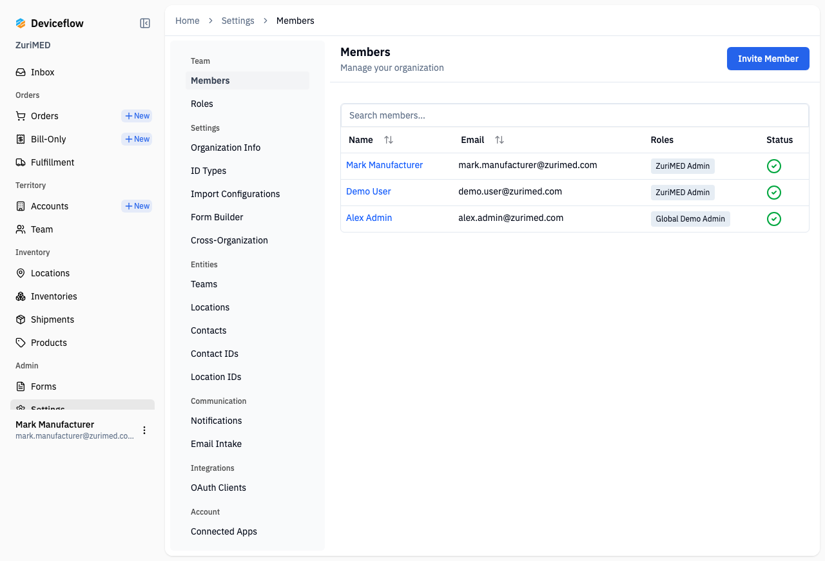The image size is (825, 561).
Task: Open Shipments in sidebar
Action: (82, 319)
